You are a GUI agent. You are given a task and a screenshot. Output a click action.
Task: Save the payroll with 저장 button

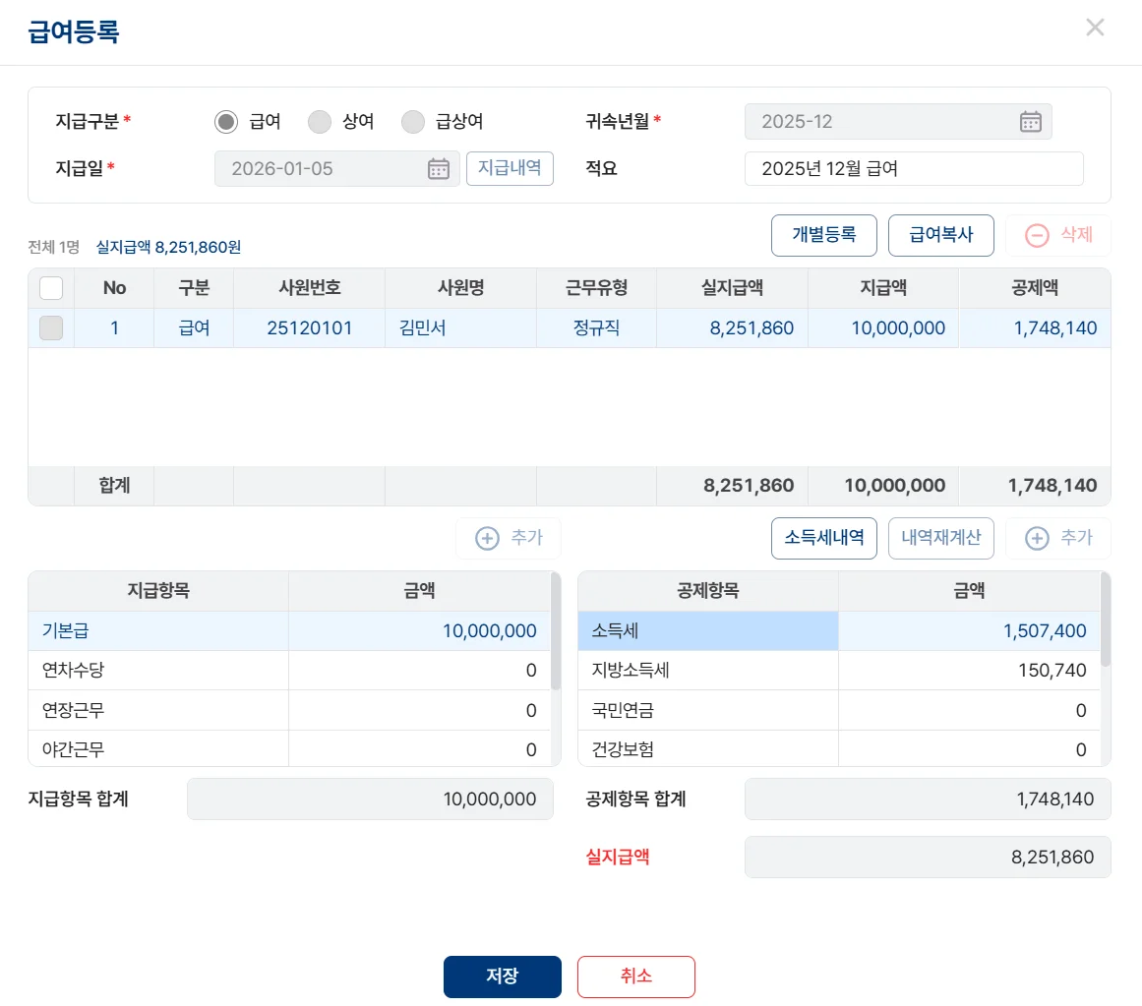(x=502, y=976)
